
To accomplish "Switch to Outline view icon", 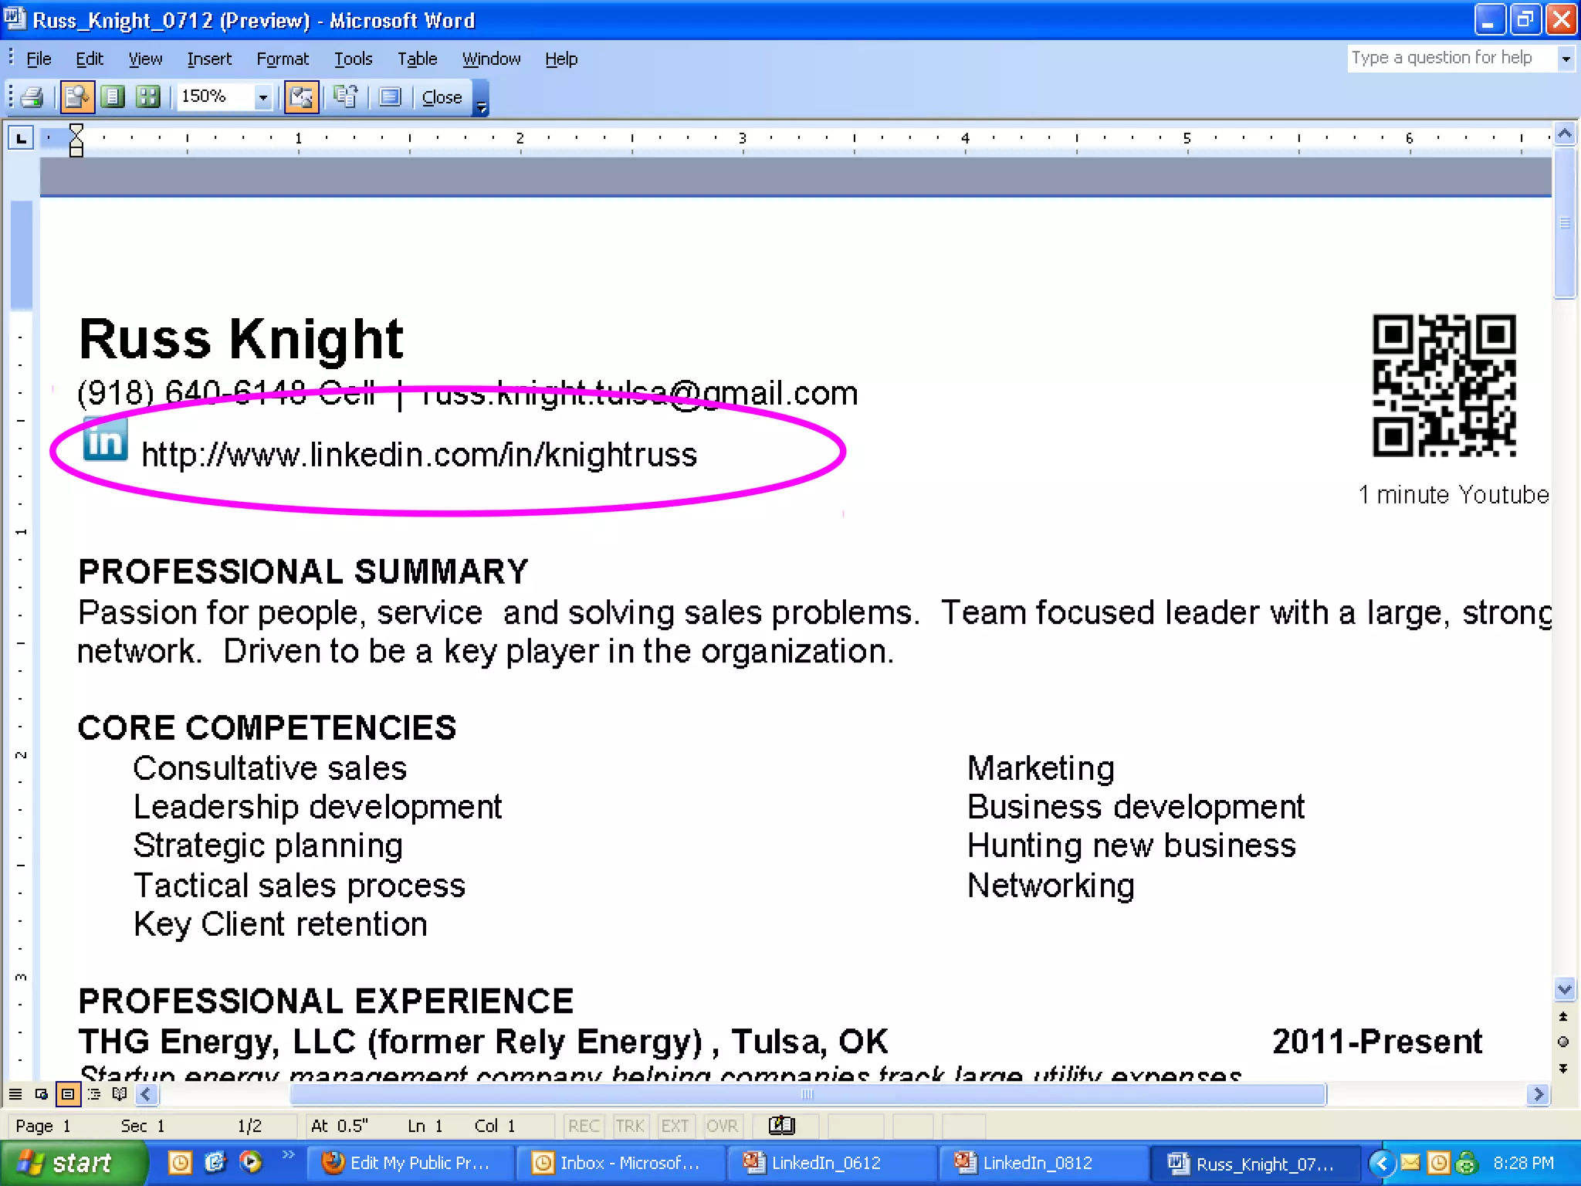I will (x=94, y=1094).
